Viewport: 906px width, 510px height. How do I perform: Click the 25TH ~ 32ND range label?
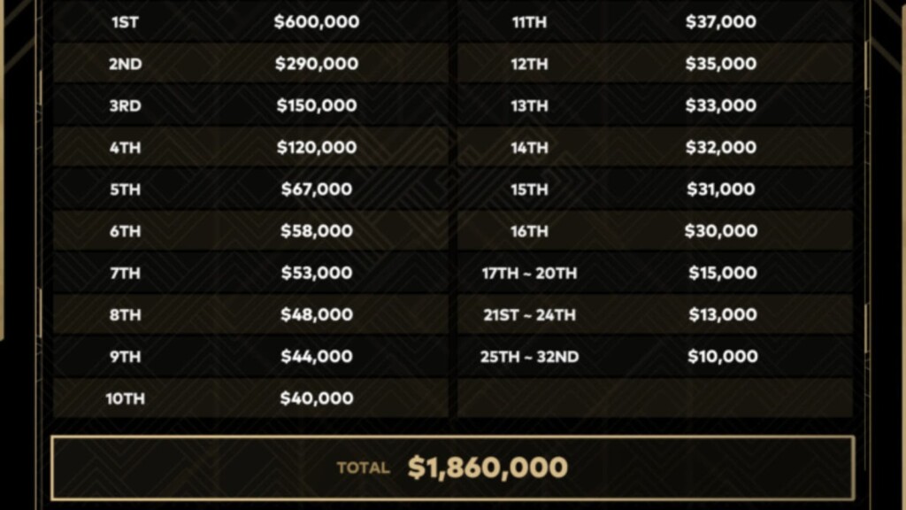(529, 357)
